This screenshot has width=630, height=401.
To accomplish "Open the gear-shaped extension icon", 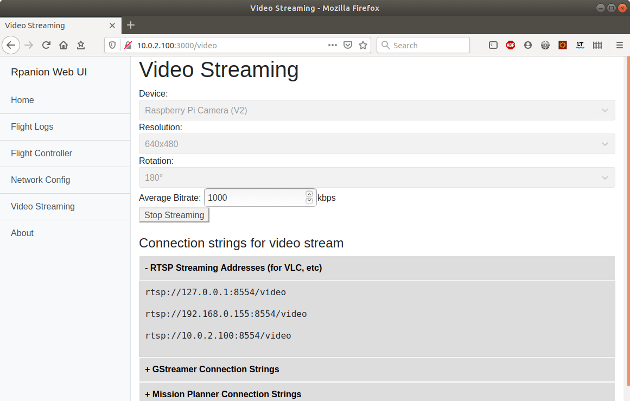I will click(x=545, y=45).
